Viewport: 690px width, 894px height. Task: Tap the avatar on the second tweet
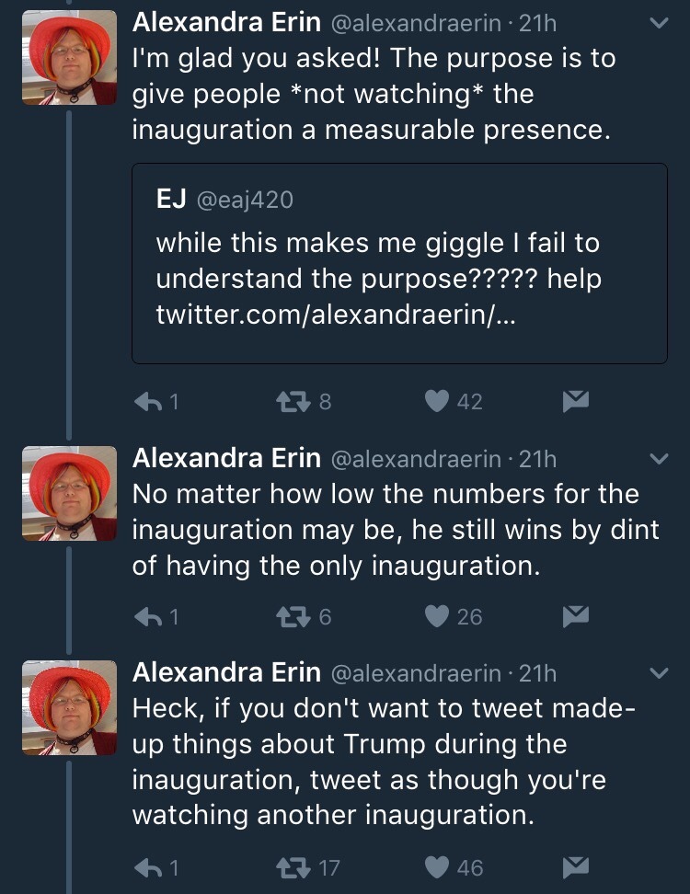pyautogui.click(x=69, y=493)
